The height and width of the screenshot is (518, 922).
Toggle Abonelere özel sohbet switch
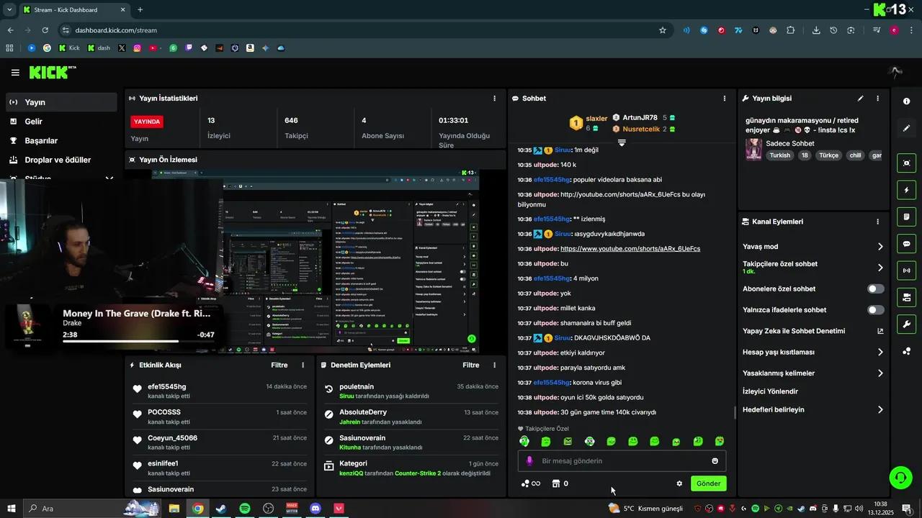click(x=875, y=289)
